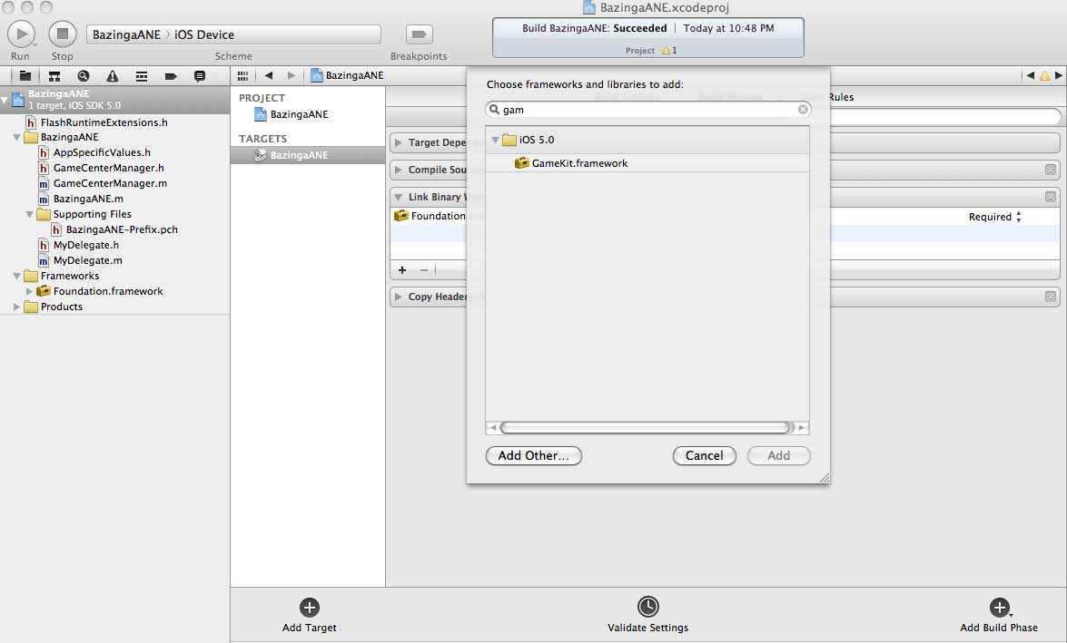Open the log navigator speech bubble icon
This screenshot has height=643, width=1067.
coord(200,76)
